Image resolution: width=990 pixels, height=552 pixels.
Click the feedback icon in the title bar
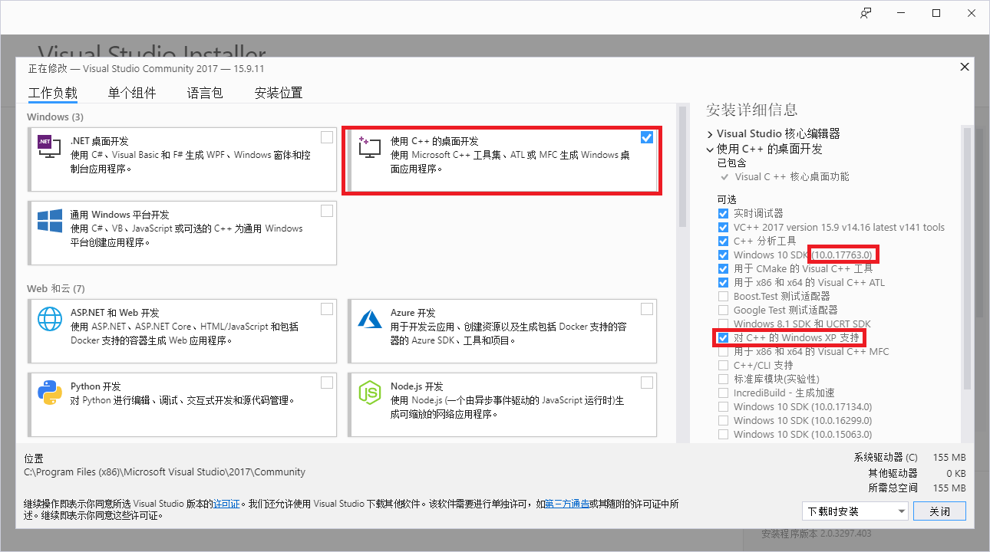(866, 13)
